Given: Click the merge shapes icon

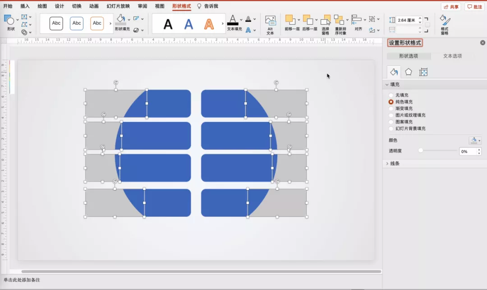Looking at the screenshot, I should click(x=24, y=32).
